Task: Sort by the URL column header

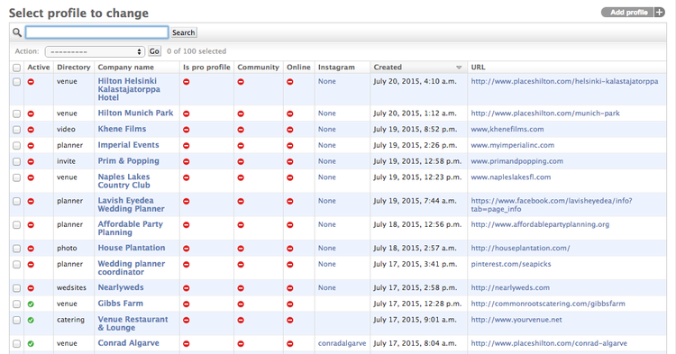Action: click(x=478, y=68)
